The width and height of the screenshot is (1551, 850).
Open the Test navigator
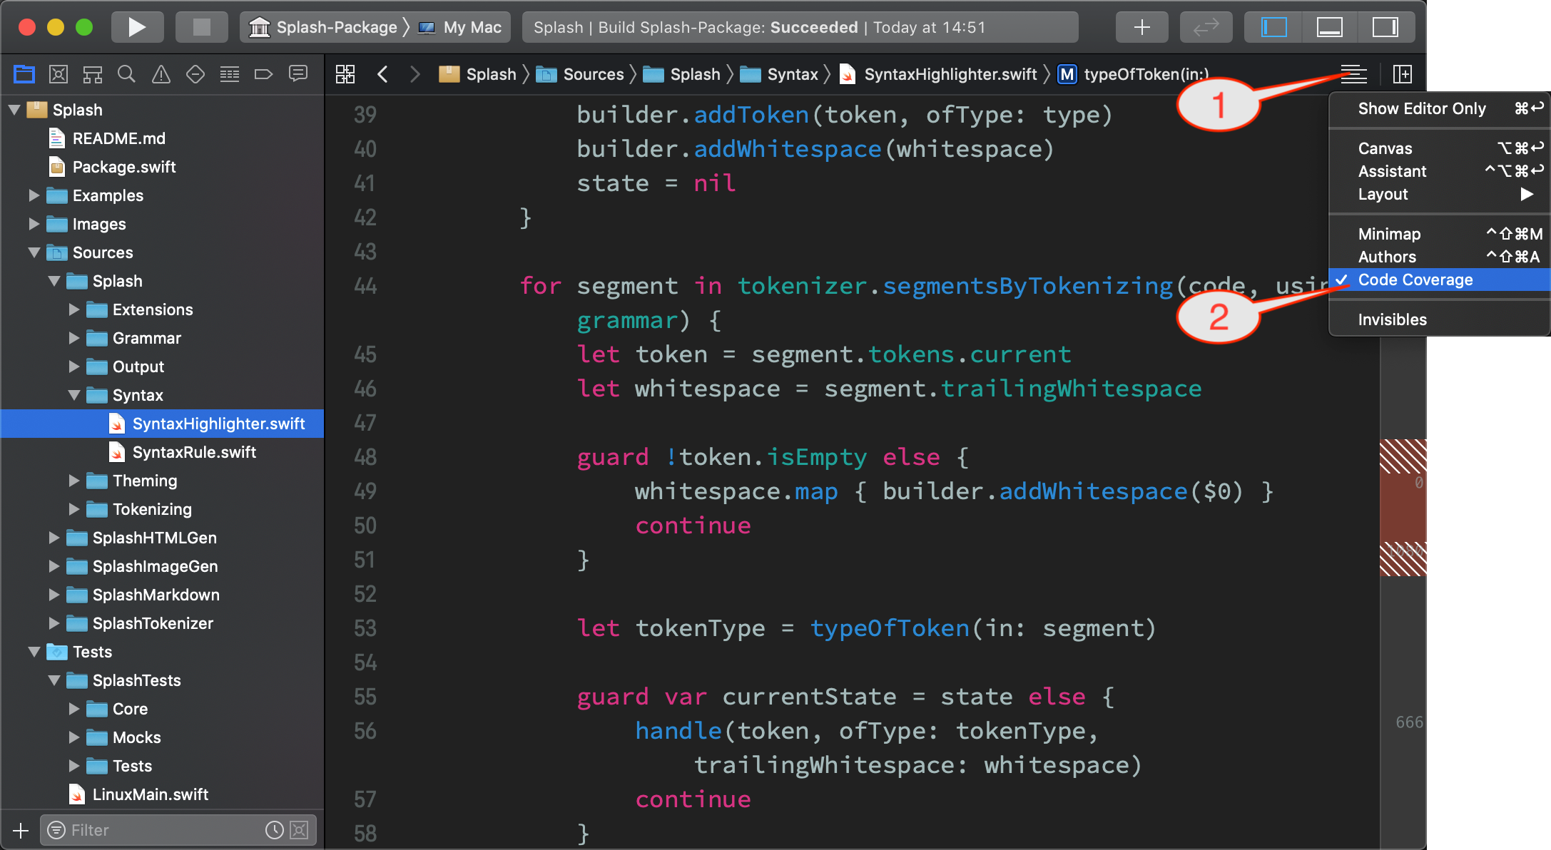(x=195, y=74)
